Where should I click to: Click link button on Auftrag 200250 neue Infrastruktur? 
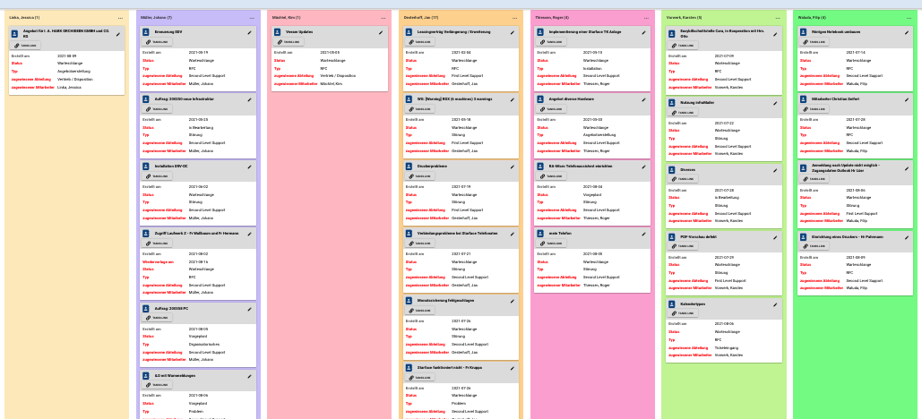158,109
